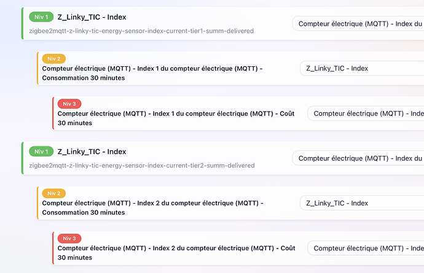Click the Niv 2 badge above Index 1 Consommation
The height and width of the screenshot is (273, 424).
point(54,59)
